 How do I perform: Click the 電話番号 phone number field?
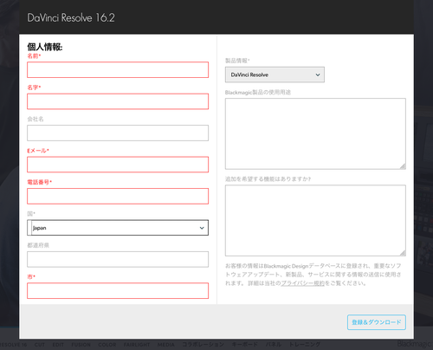[118, 196]
